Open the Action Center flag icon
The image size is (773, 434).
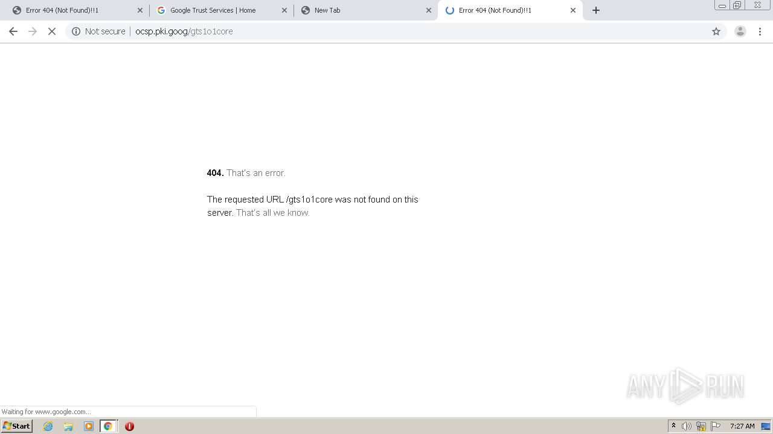pyautogui.click(x=716, y=426)
